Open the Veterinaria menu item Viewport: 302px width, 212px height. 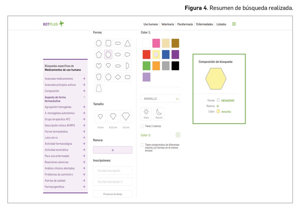(168, 24)
